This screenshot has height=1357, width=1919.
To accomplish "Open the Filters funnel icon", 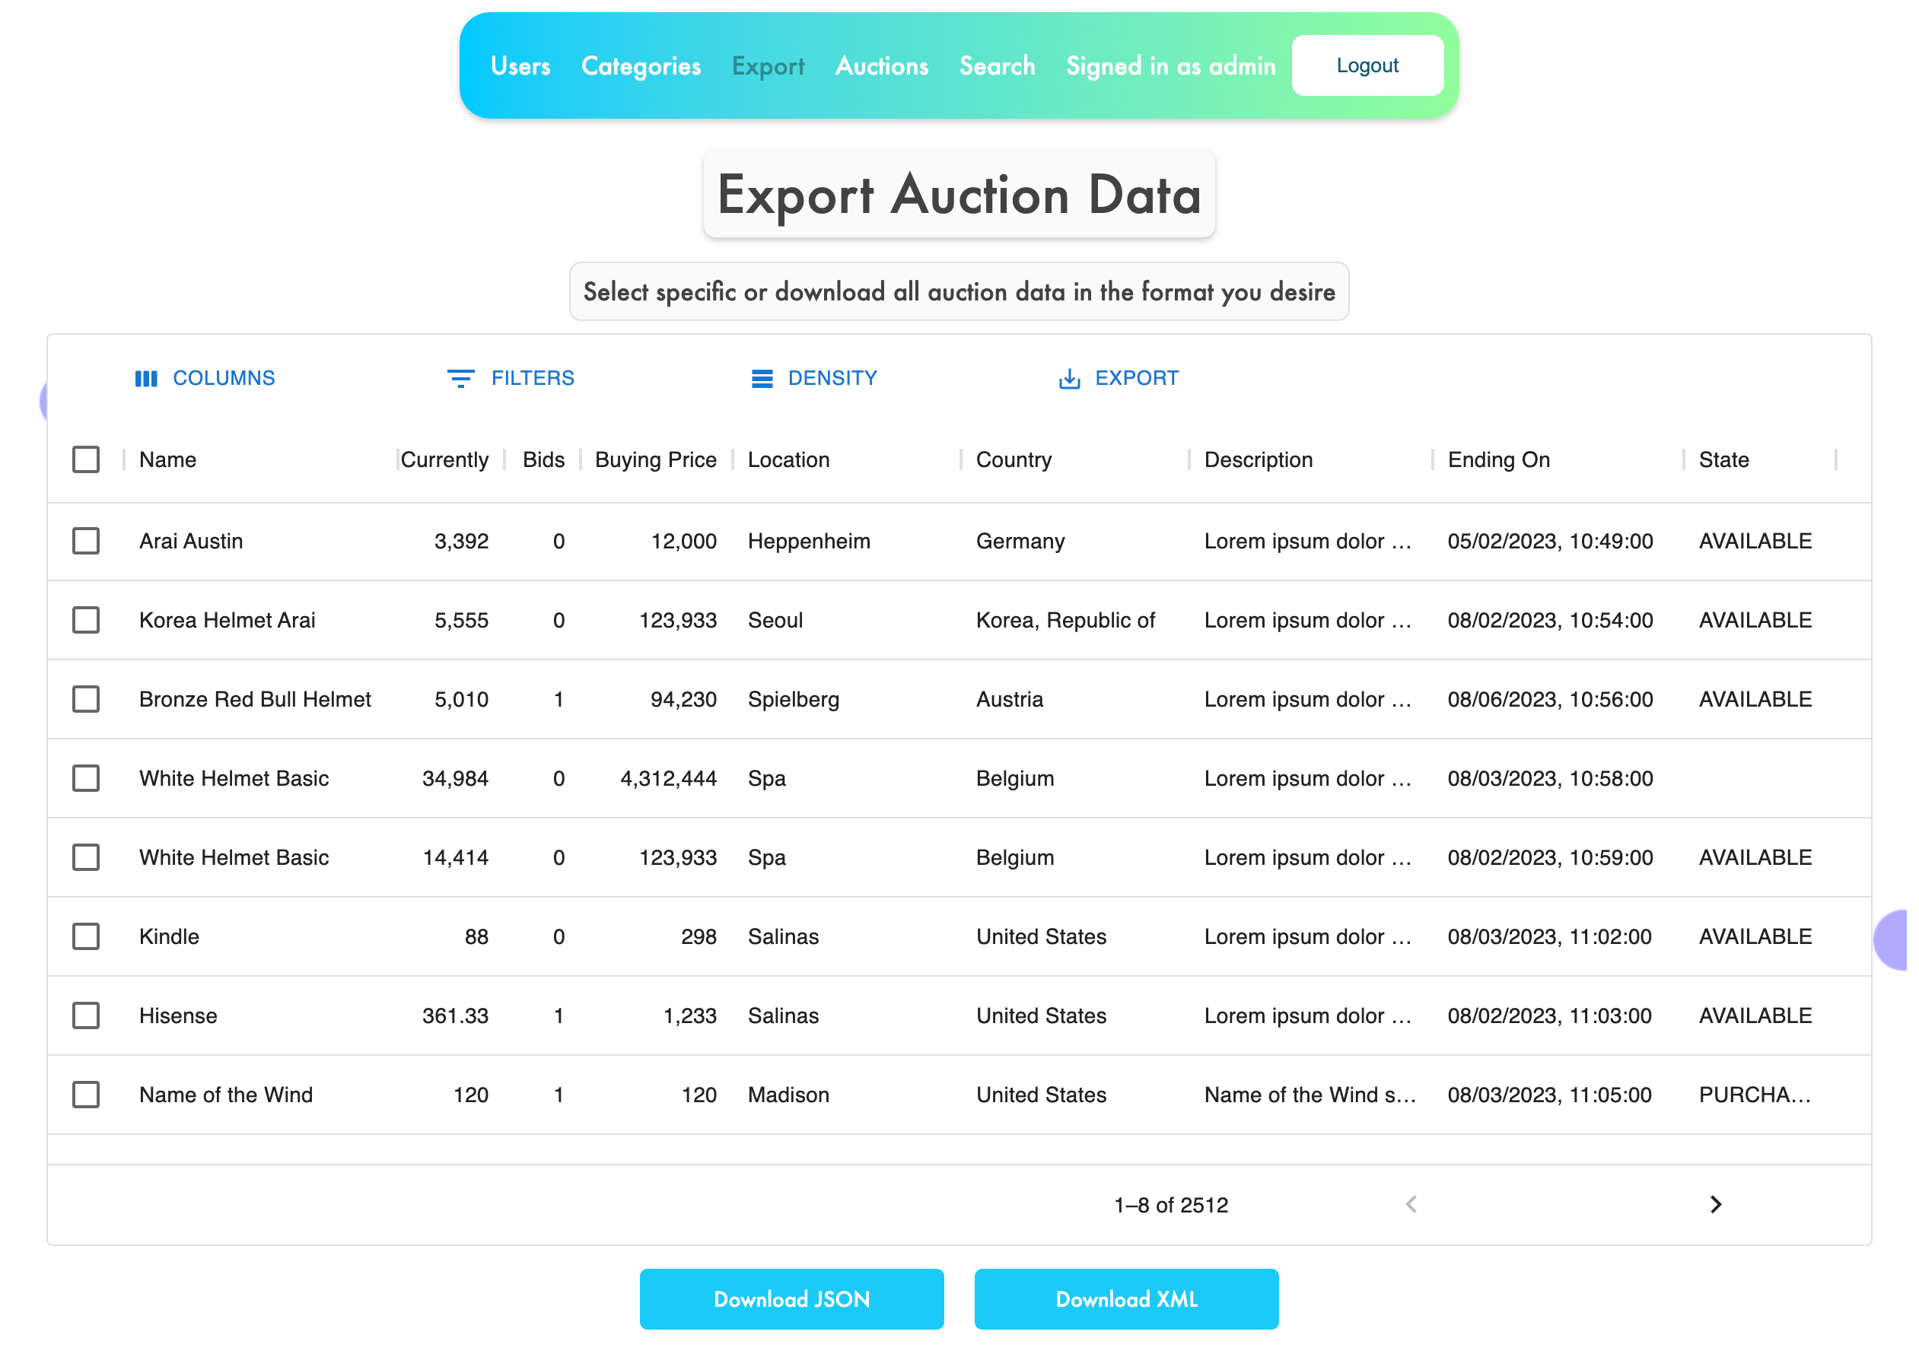I will pyautogui.click(x=460, y=379).
